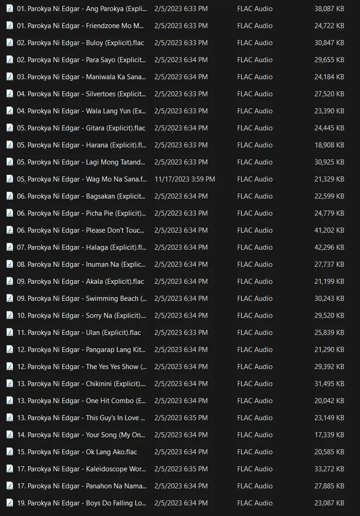
Task: Click the icon next to The Yes Yes Show
Action: pyautogui.click(x=10, y=367)
